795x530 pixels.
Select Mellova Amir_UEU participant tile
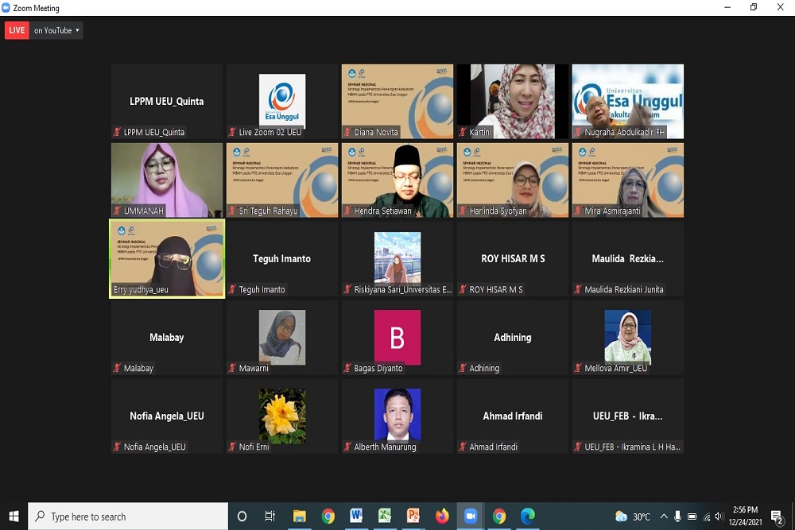tap(628, 338)
